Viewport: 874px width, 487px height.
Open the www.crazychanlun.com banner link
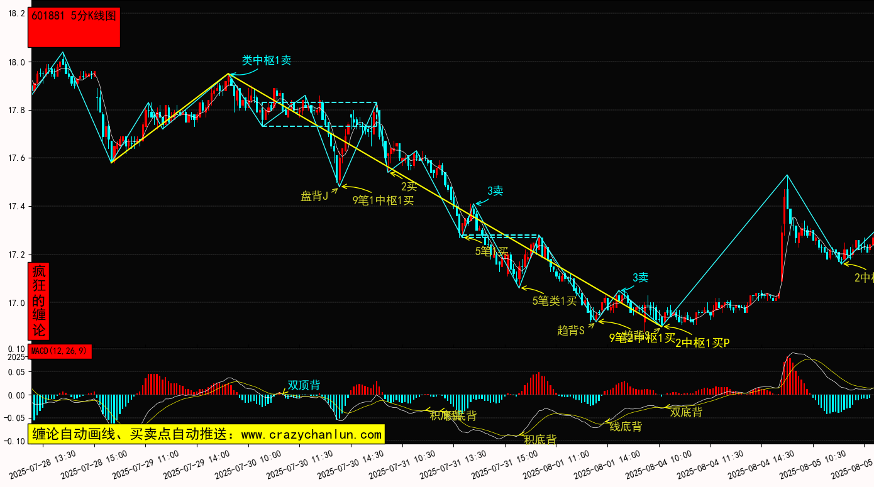tap(206, 434)
